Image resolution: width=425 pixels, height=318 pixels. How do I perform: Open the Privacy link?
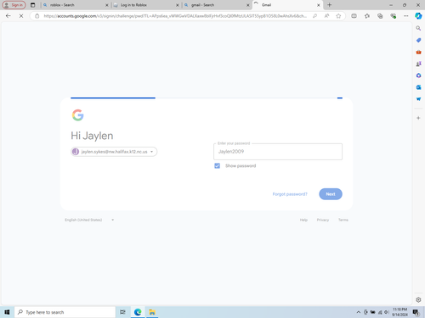(323, 220)
